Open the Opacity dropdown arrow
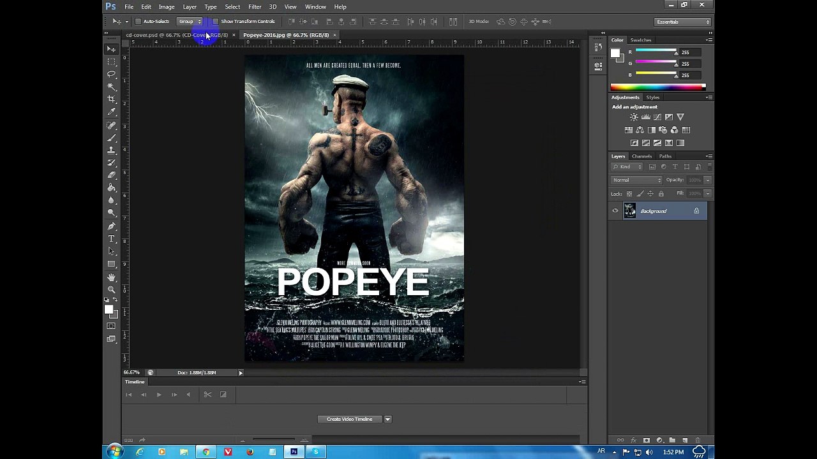The image size is (817, 459). click(x=707, y=180)
